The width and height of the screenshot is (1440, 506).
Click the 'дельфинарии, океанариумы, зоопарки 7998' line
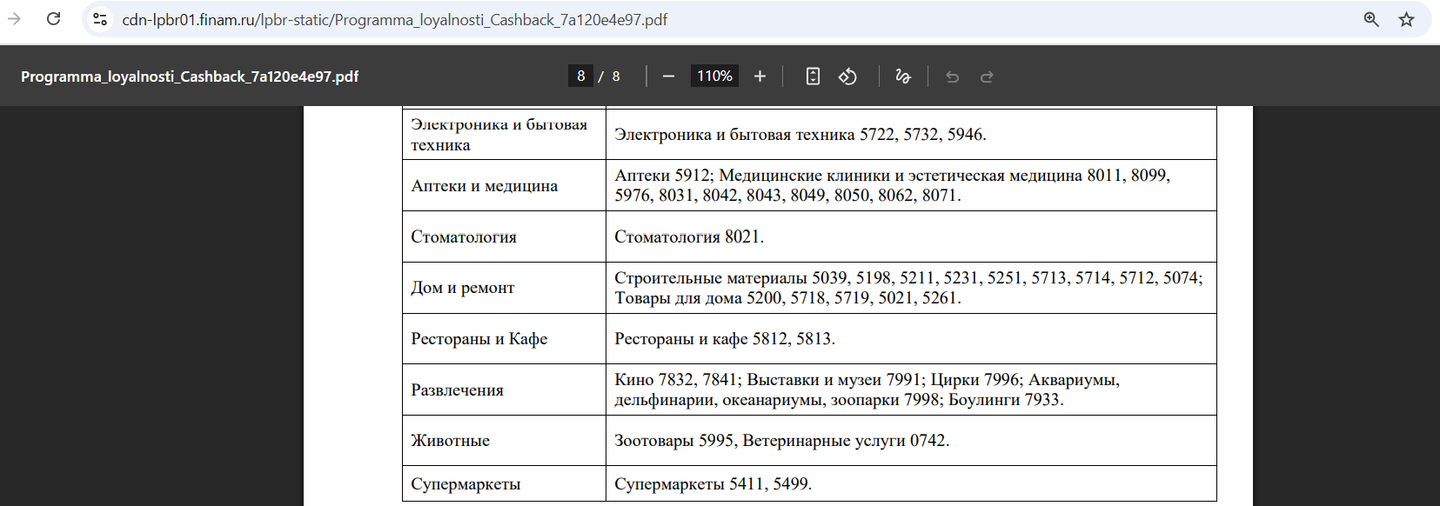tap(839, 400)
